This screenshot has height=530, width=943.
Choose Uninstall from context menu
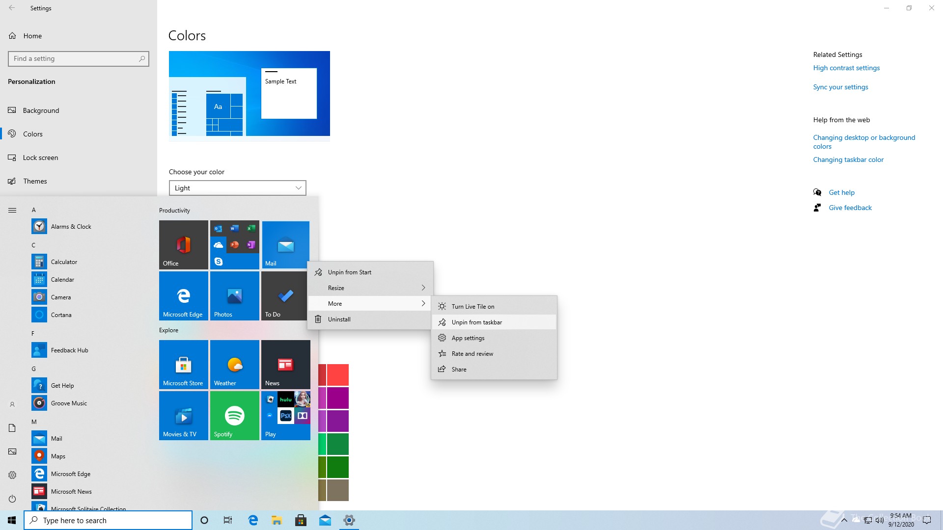pos(370,319)
